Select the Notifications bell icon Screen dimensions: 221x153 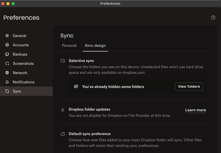7,82
